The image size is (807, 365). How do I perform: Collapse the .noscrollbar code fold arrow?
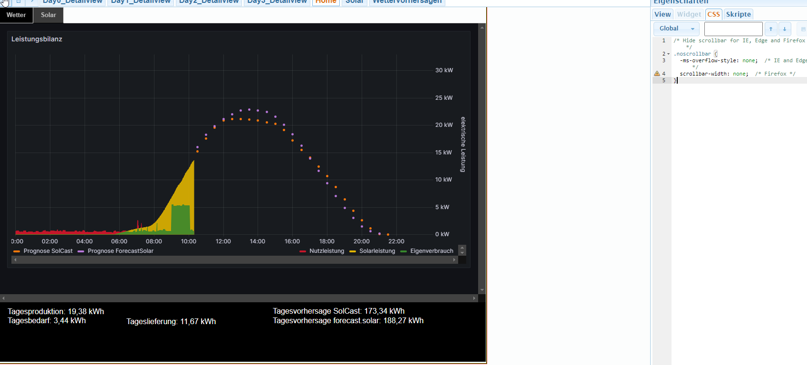[x=669, y=54]
